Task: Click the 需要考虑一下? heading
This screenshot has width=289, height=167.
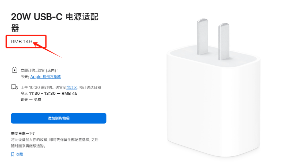Action: 23,133
